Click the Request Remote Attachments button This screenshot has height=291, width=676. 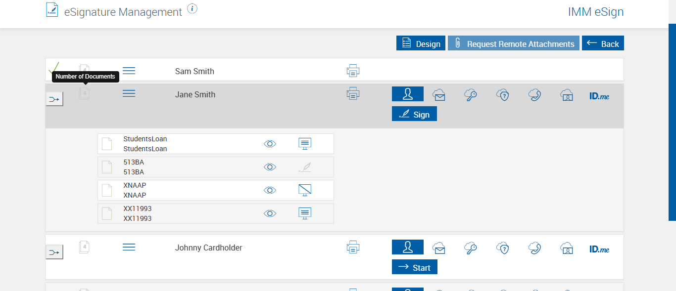click(x=513, y=43)
